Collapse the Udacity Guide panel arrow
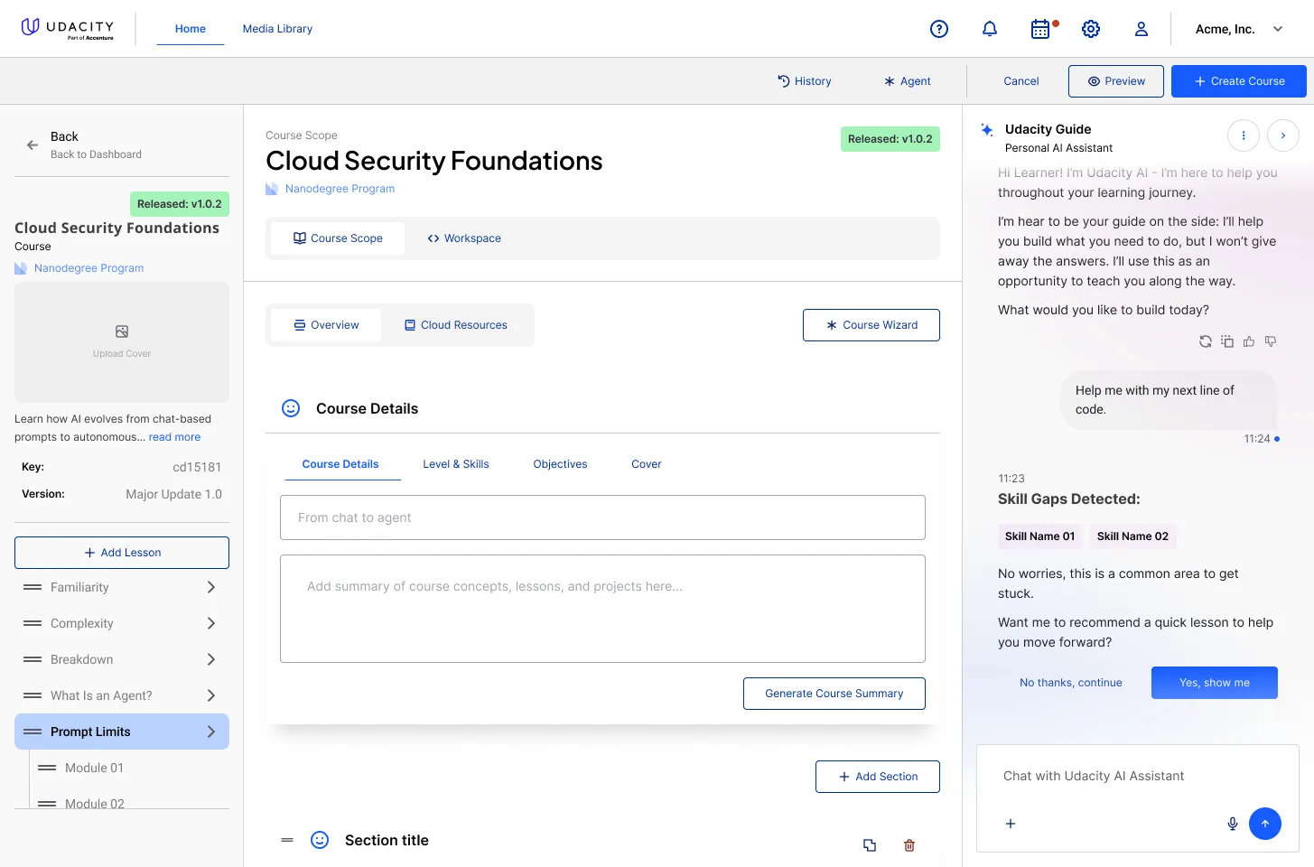 click(x=1283, y=135)
